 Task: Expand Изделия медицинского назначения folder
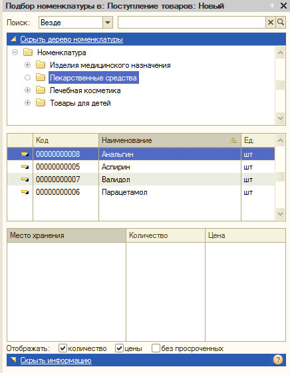[x=27, y=65]
